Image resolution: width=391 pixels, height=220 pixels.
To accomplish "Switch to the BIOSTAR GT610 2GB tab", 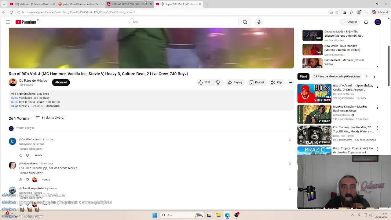I will point(129,4).
